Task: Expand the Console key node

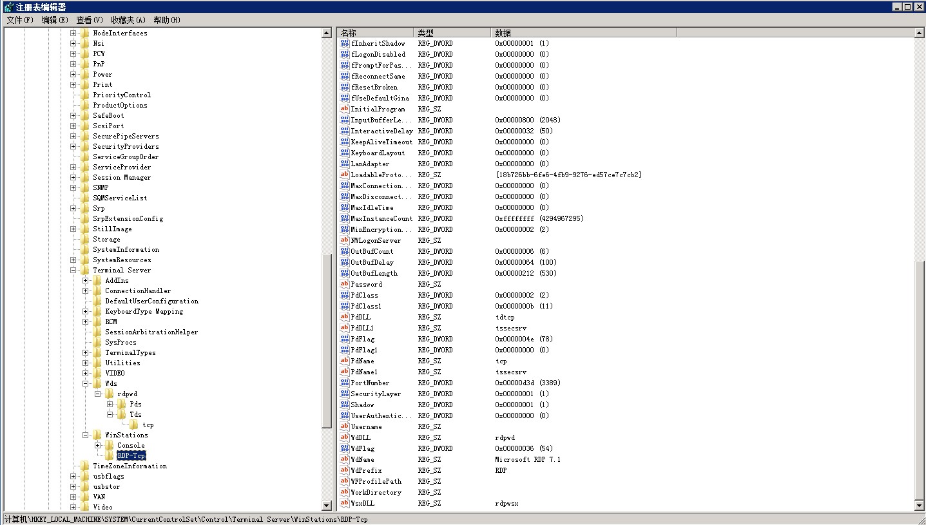Action: click(97, 445)
